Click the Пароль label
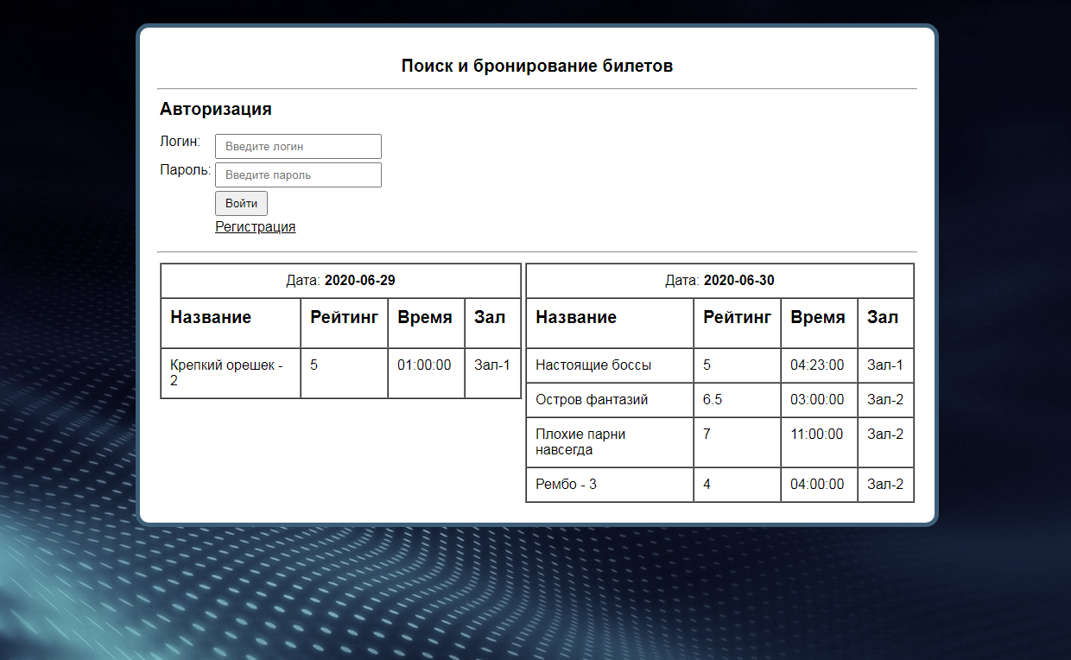Screen dimensions: 1071x660 pyautogui.click(x=186, y=169)
